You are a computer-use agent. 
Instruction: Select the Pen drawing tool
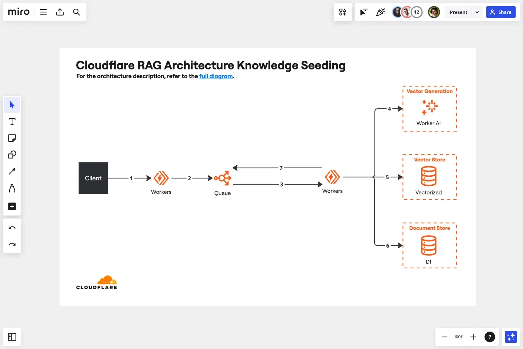tap(12, 188)
